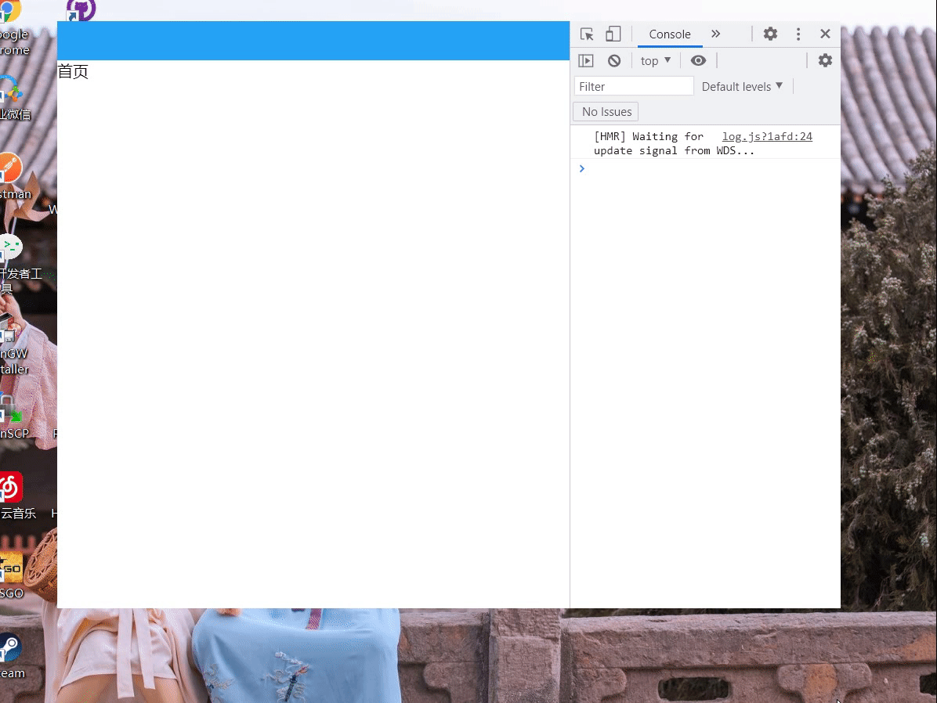
Task: Click the console Filter input field
Action: 633,86
